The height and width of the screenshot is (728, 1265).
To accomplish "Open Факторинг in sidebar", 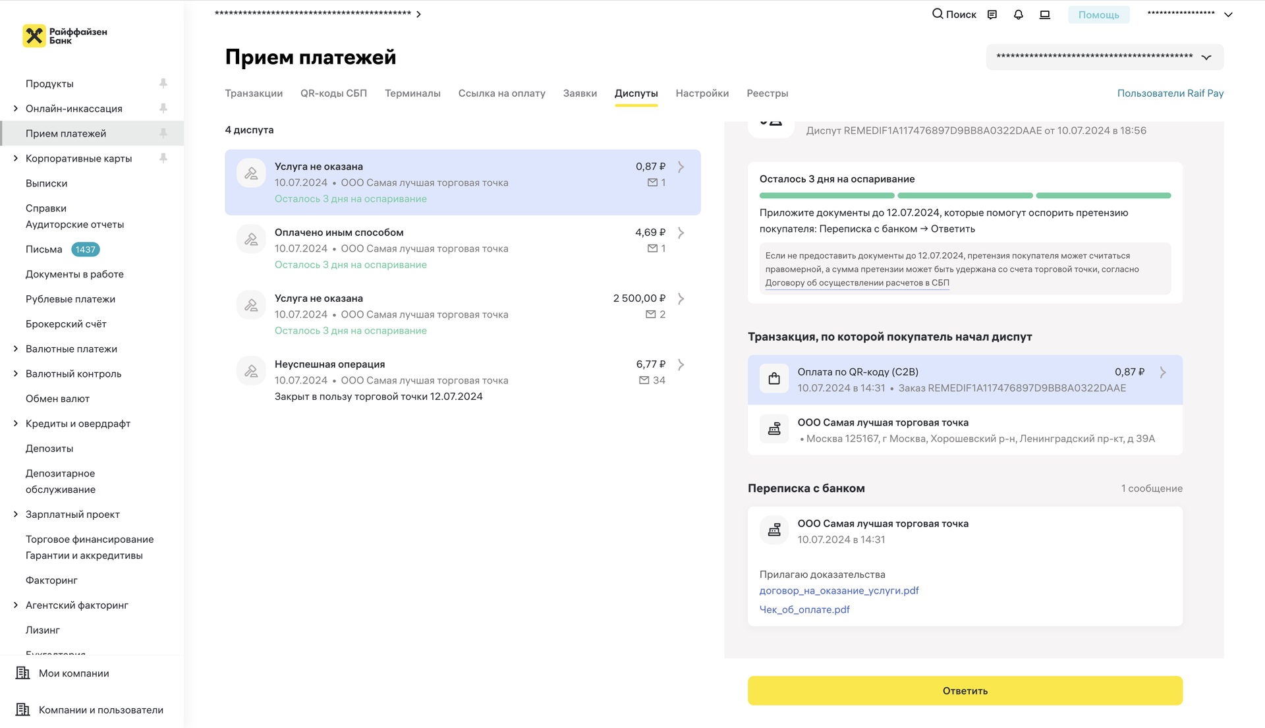I will coord(51,580).
